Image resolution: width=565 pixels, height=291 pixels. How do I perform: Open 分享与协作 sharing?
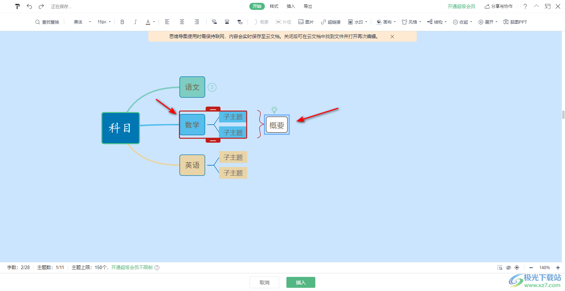(x=498, y=6)
